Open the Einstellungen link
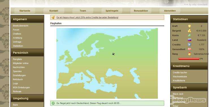 point(19,75)
